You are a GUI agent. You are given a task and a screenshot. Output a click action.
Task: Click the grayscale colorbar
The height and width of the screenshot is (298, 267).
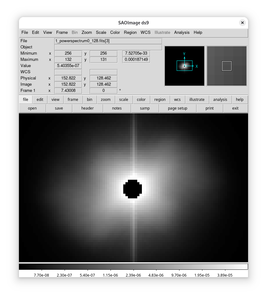click(133, 267)
